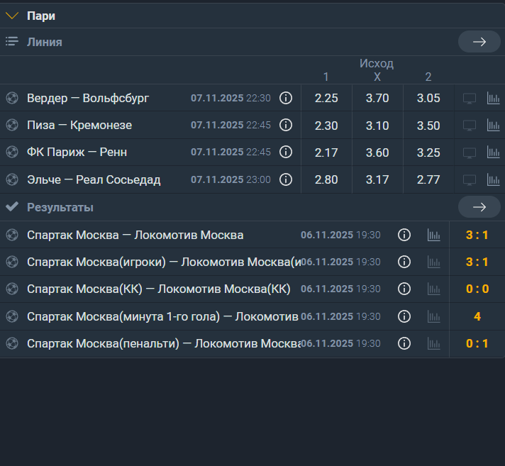Open info icon for Спартак Москва — Локомотив Москва
Viewport: 505px width, 466px height.
tap(404, 235)
